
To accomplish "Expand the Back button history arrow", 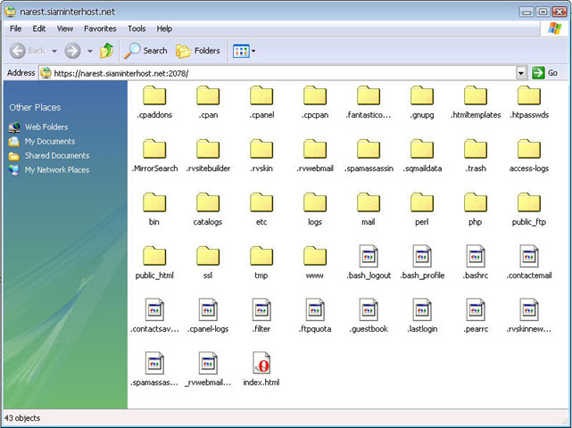I will (x=54, y=51).
